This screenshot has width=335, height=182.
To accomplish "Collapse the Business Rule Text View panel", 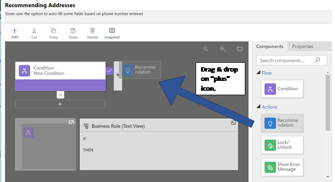I will point(234,123).
